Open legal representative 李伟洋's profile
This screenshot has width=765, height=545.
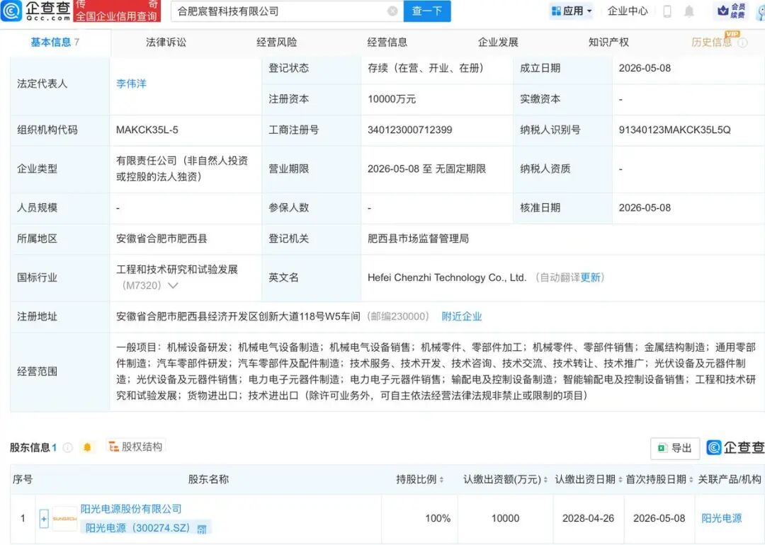click(x=131, y=84)
